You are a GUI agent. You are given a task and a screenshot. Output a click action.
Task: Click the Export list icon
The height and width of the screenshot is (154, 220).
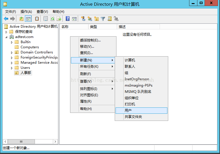click(x=59, y=19)
